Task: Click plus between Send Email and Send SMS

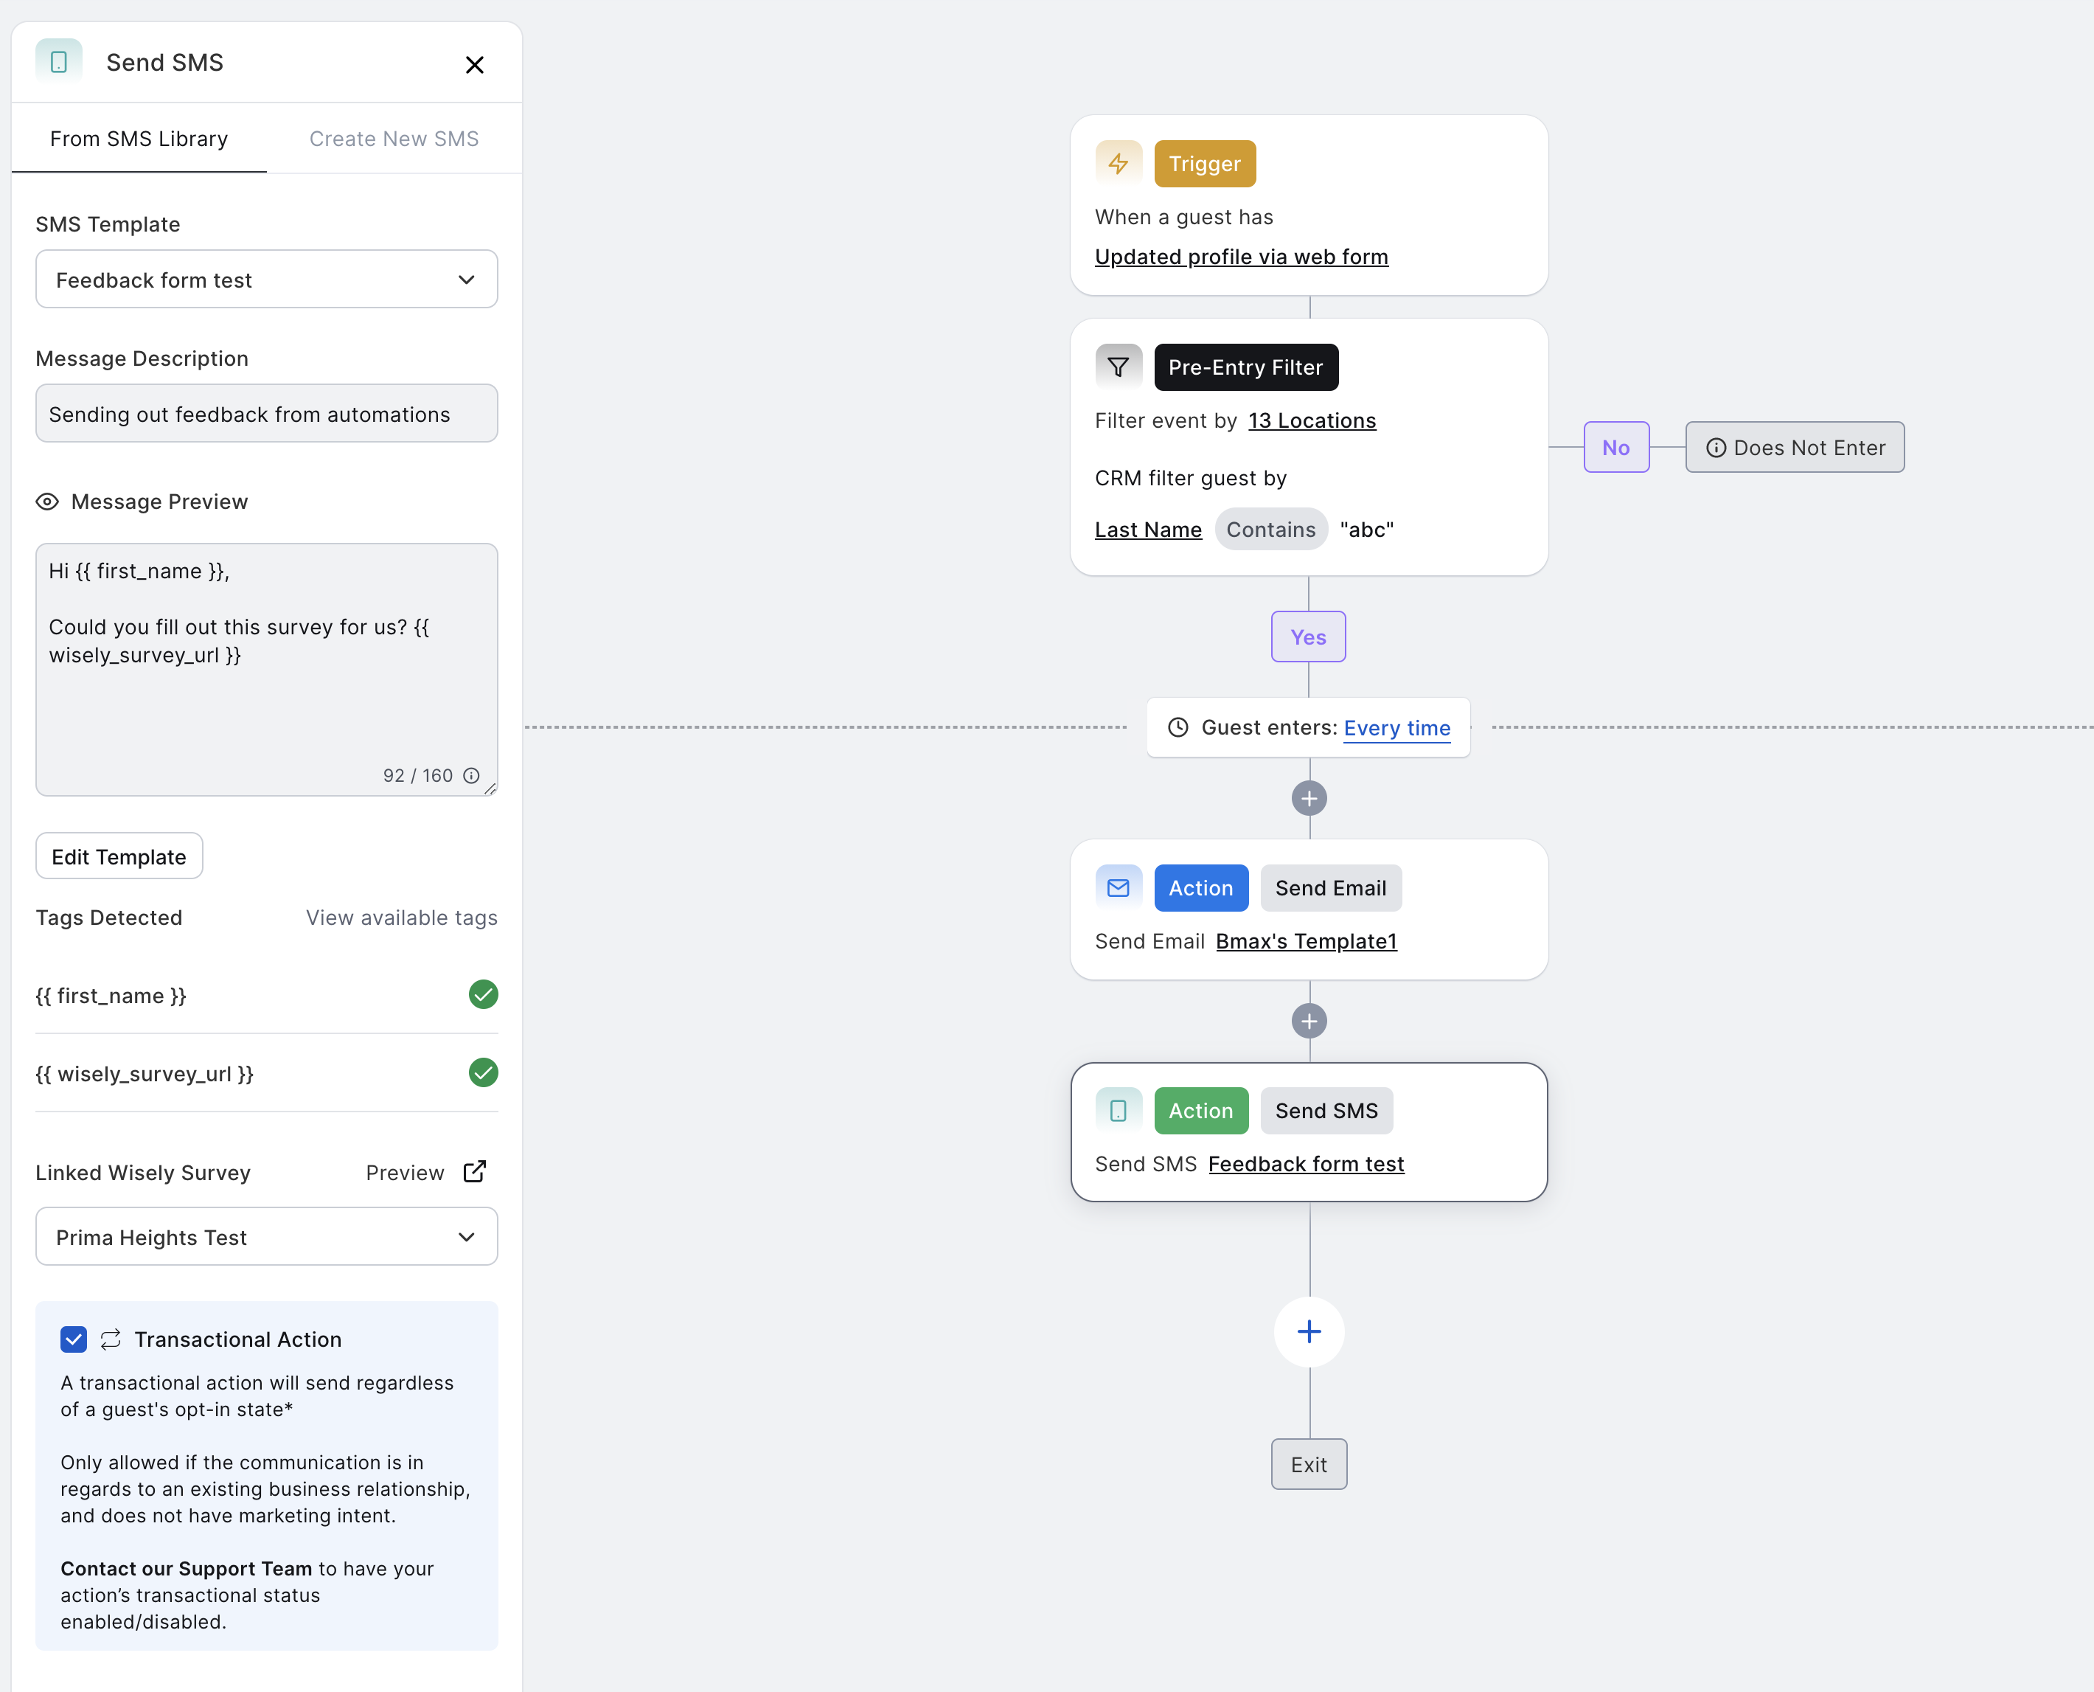Action: [x=1309, y=1022]
